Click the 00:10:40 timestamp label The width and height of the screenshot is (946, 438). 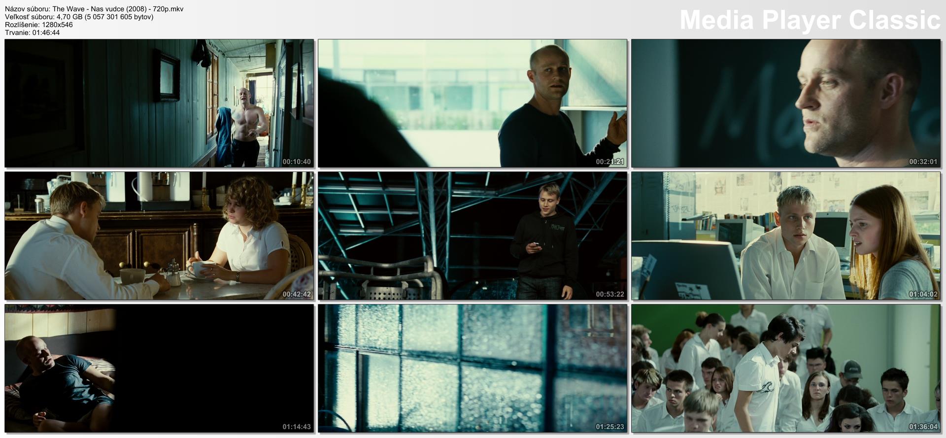(297, 162)
